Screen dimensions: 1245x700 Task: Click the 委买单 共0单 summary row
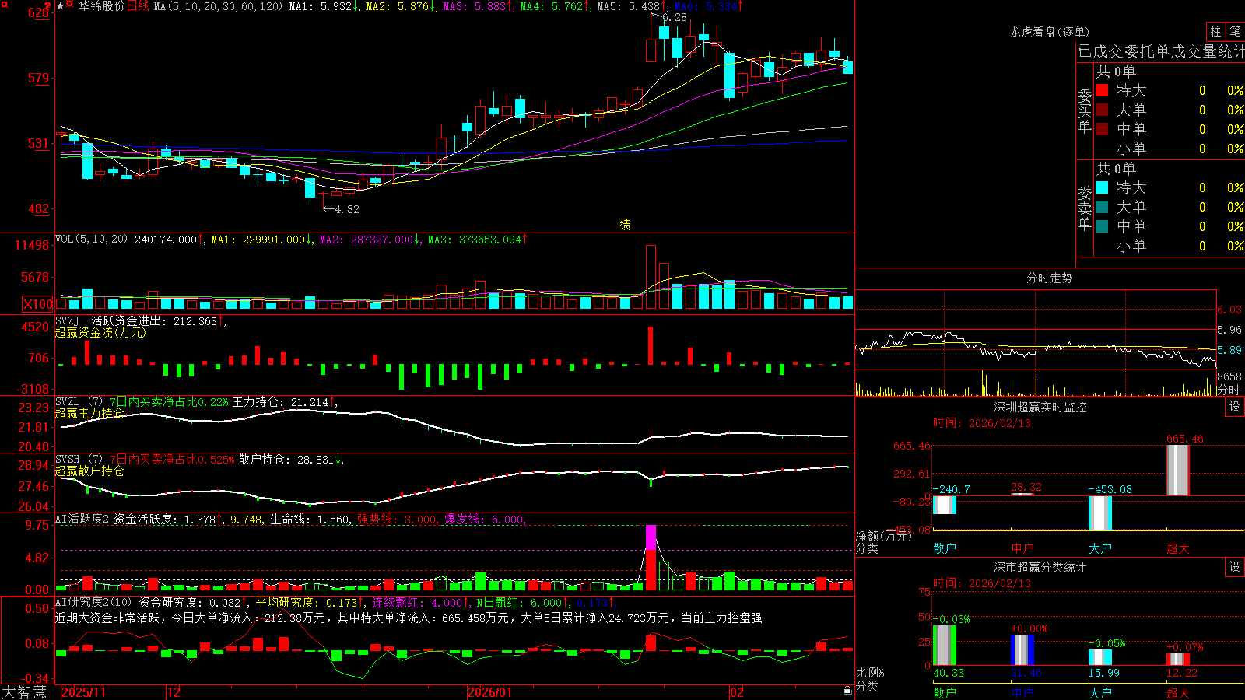[x=1116, y=72]
